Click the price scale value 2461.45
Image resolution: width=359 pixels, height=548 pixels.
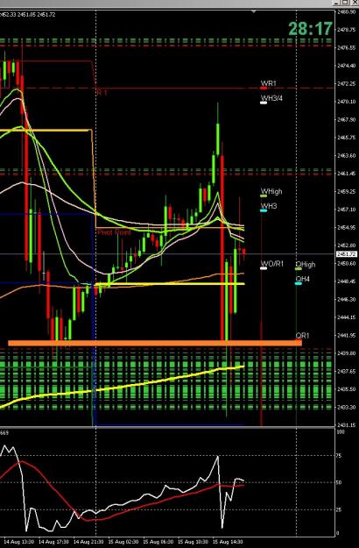pyautogui.click(x=347, y=174)
